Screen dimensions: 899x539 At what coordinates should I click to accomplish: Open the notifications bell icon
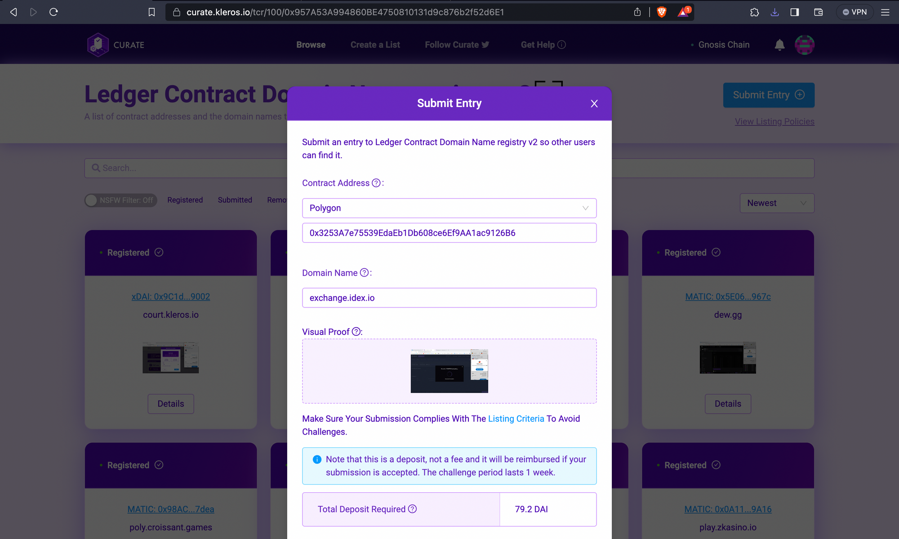[x=779, y=45]
